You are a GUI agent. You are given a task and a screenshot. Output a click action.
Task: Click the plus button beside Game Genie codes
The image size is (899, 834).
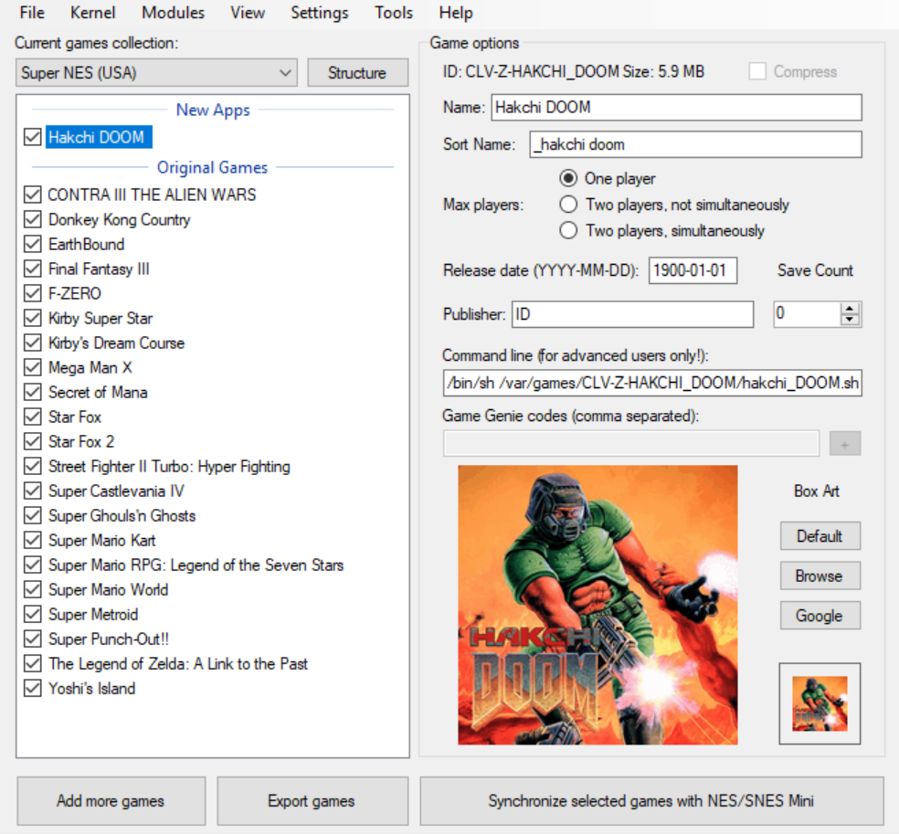pos(844,444)
